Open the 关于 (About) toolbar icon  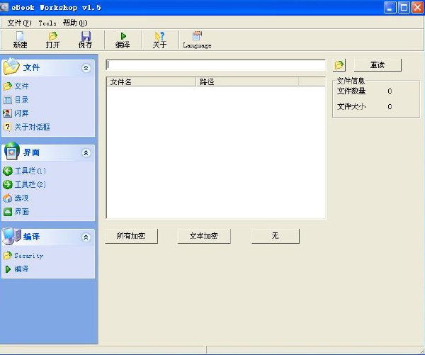click(x=159, y=40)
